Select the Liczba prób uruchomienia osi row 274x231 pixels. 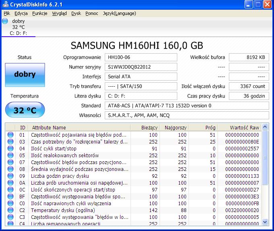(134, 183)
